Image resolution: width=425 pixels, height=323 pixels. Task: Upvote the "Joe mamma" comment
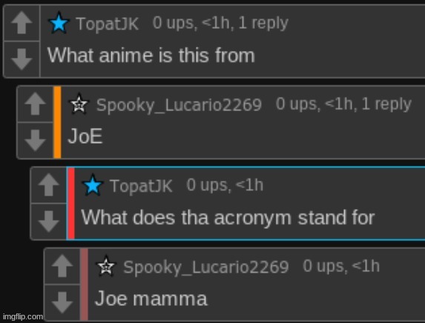coord(62,266)
